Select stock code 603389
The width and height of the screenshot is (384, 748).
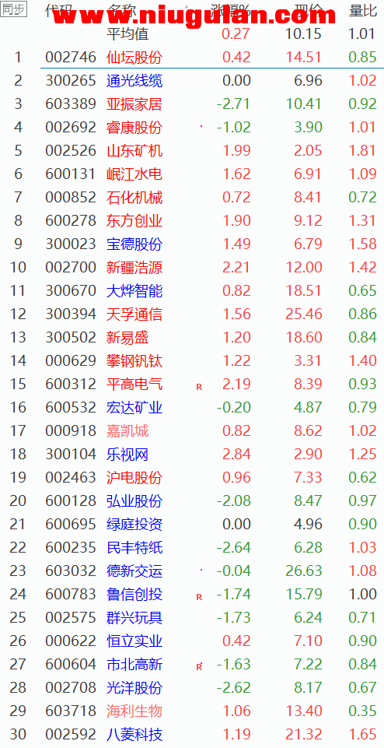tap(71, 104)
